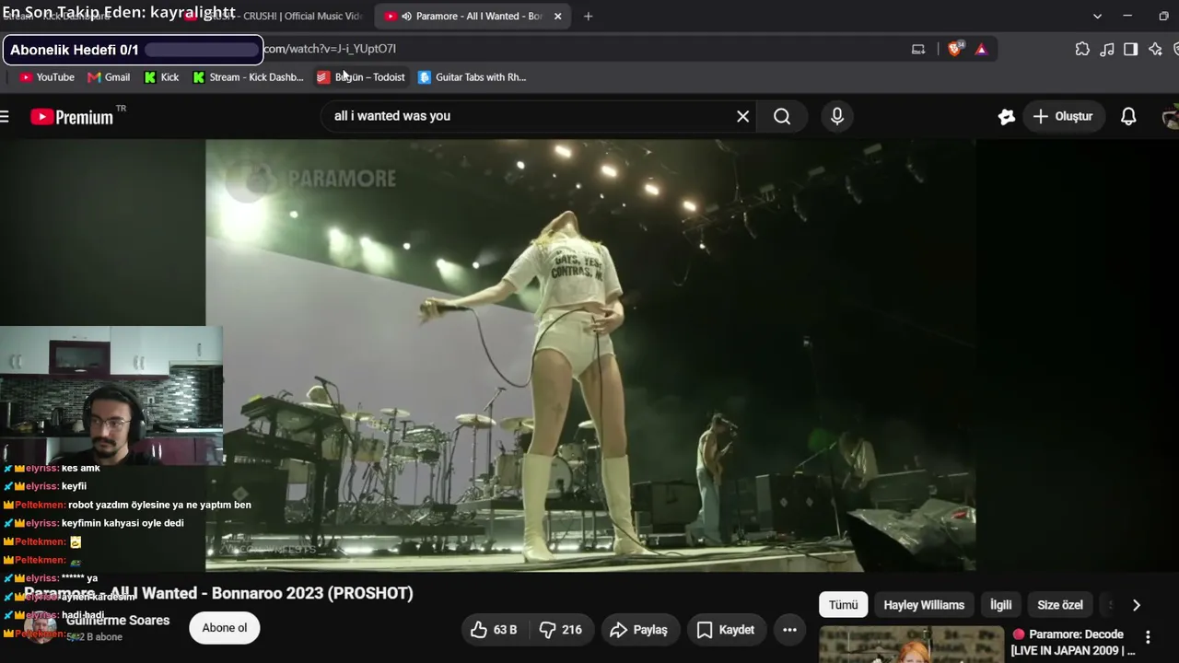Open the media control music note icon
The width and height of the screenshot is (1179, 663).
(x=1107, y=49)
